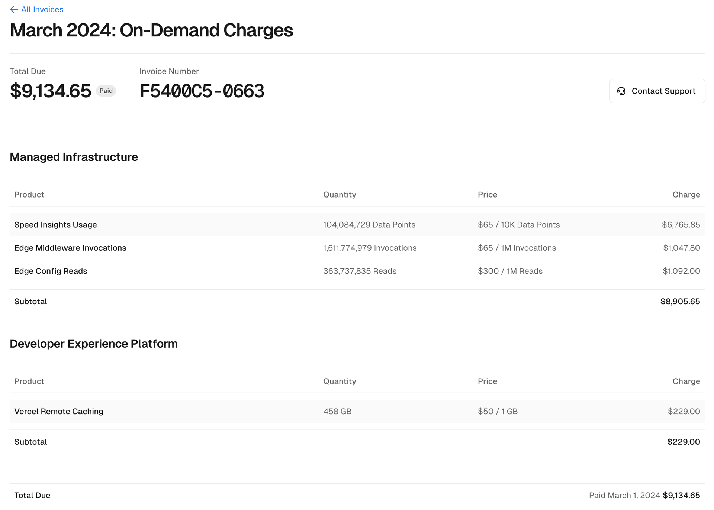Click the Speed Insights Usage row

tap(55, 224)
